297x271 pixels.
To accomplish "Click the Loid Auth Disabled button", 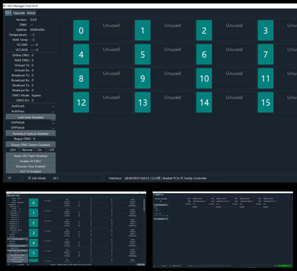I will [30, 117].
